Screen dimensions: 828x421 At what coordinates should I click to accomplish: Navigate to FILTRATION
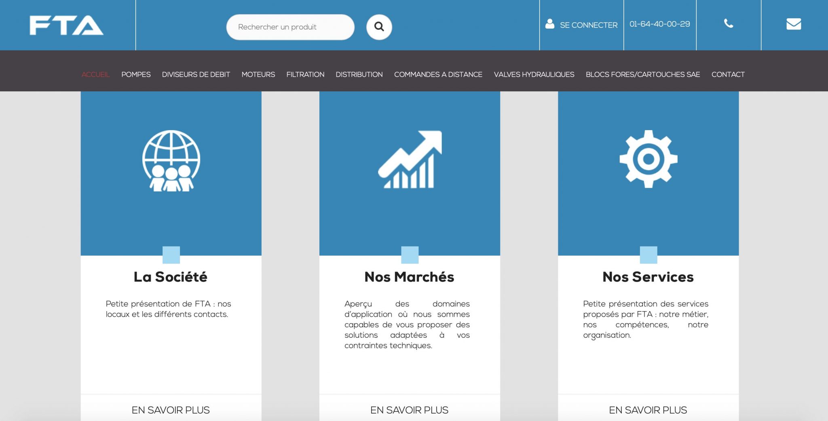305,74
